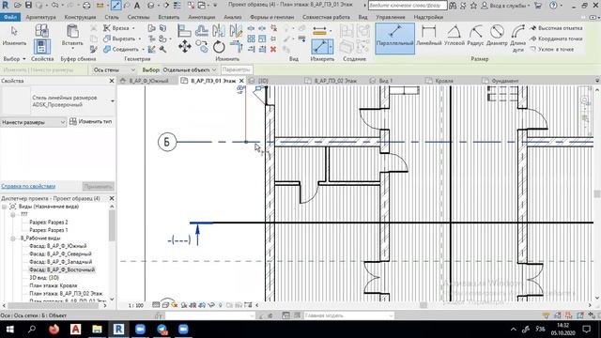Open the Соединить dropdown arrow
This screenshot has width=601, height=338.
coord(143,50)
